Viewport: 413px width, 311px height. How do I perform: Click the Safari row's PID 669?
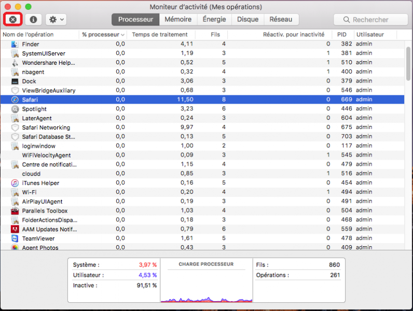pyautogui.click(x=347, y=100)
